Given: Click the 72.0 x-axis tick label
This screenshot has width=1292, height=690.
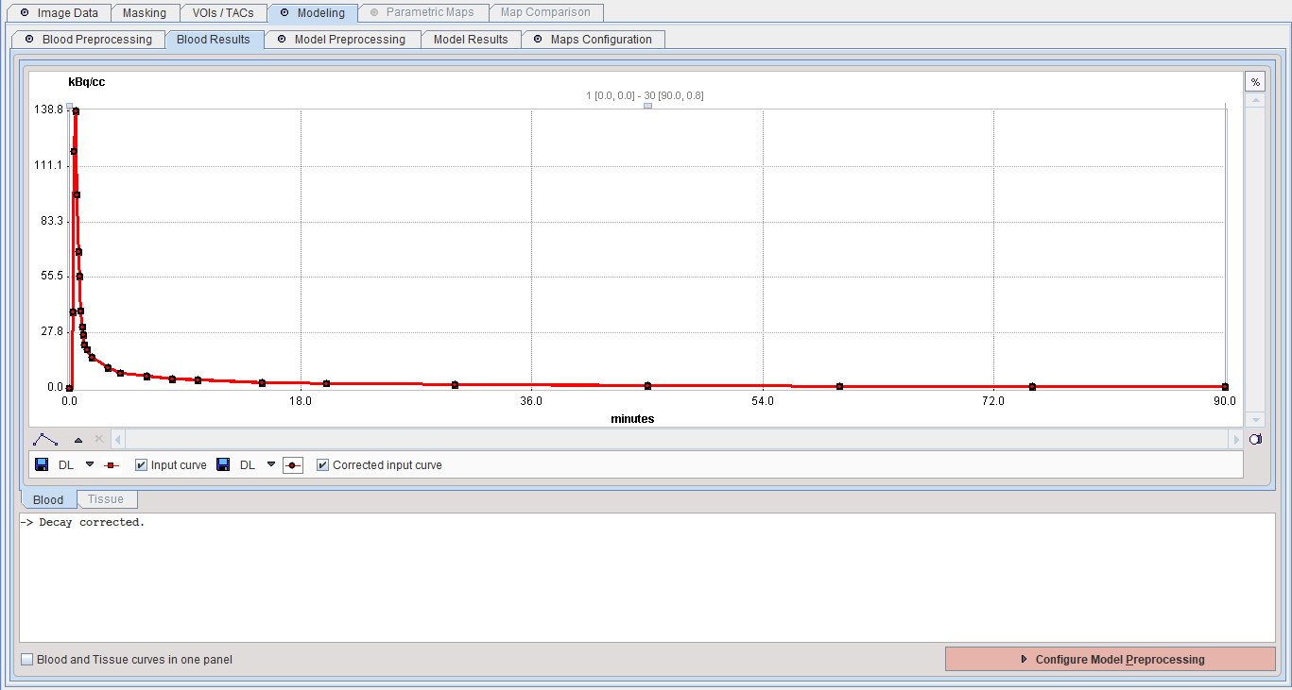Looking at the screenshot, I should click(x=993, y=401).
